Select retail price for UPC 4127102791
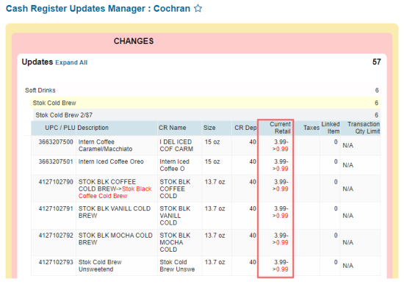This screenshot has width=404, height=284. (x=281, y=212)
